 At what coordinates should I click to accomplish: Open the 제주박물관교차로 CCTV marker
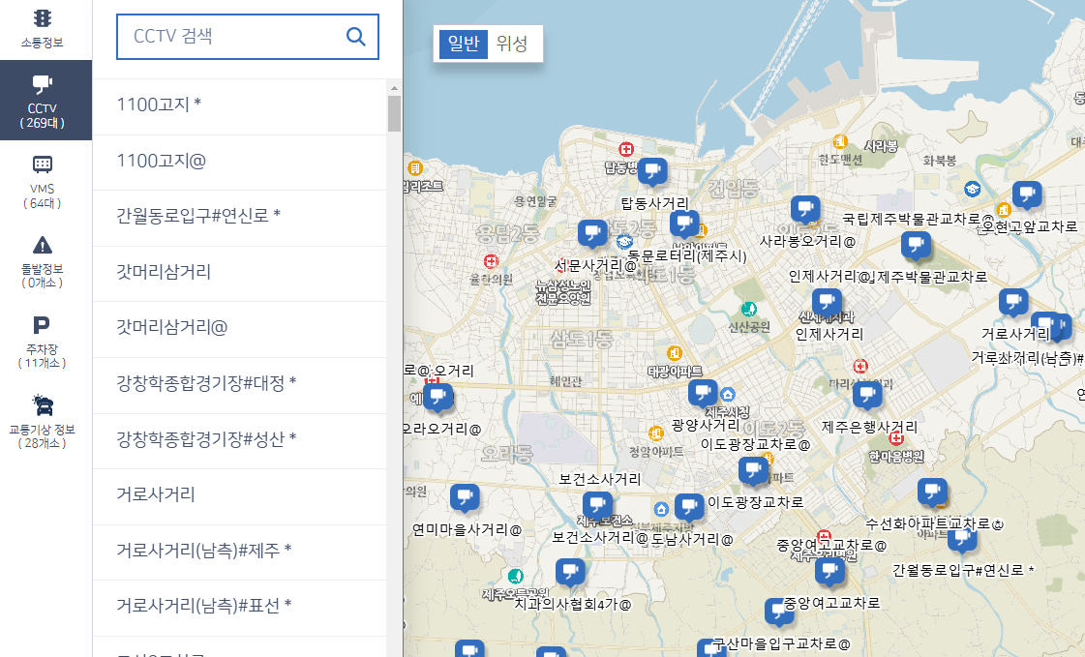coord(916,246)
